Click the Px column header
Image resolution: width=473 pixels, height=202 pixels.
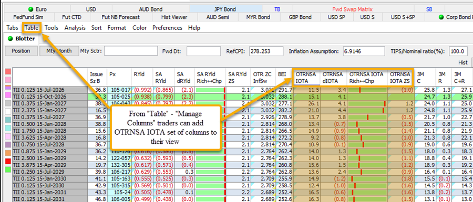[x=119, y=77]
